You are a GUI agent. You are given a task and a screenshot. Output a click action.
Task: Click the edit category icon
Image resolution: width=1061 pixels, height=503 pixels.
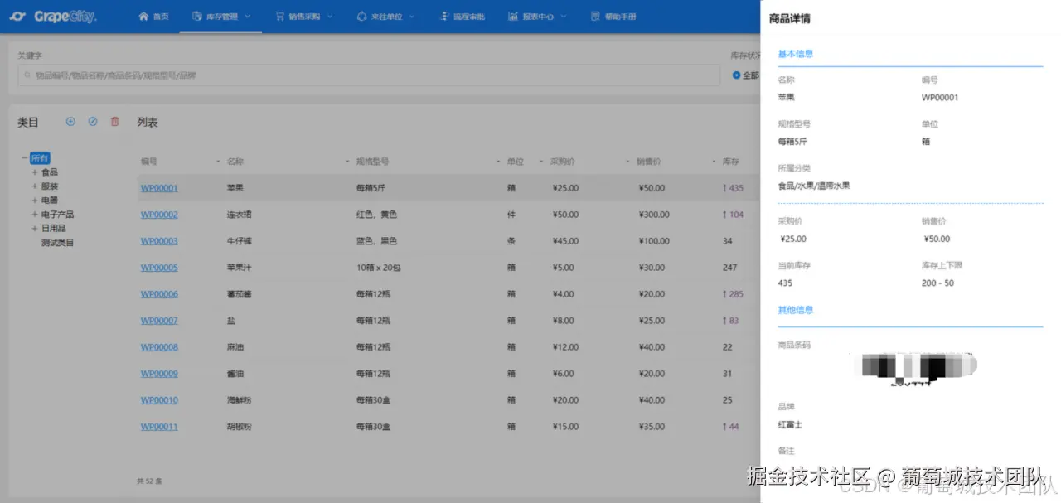[x=93, y=121]
